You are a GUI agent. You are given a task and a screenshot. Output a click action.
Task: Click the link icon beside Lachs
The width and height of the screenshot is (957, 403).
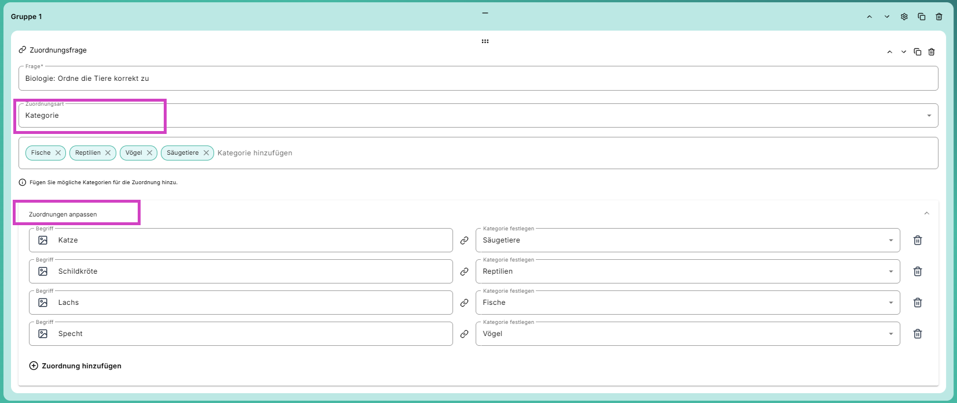pos(464,303)
